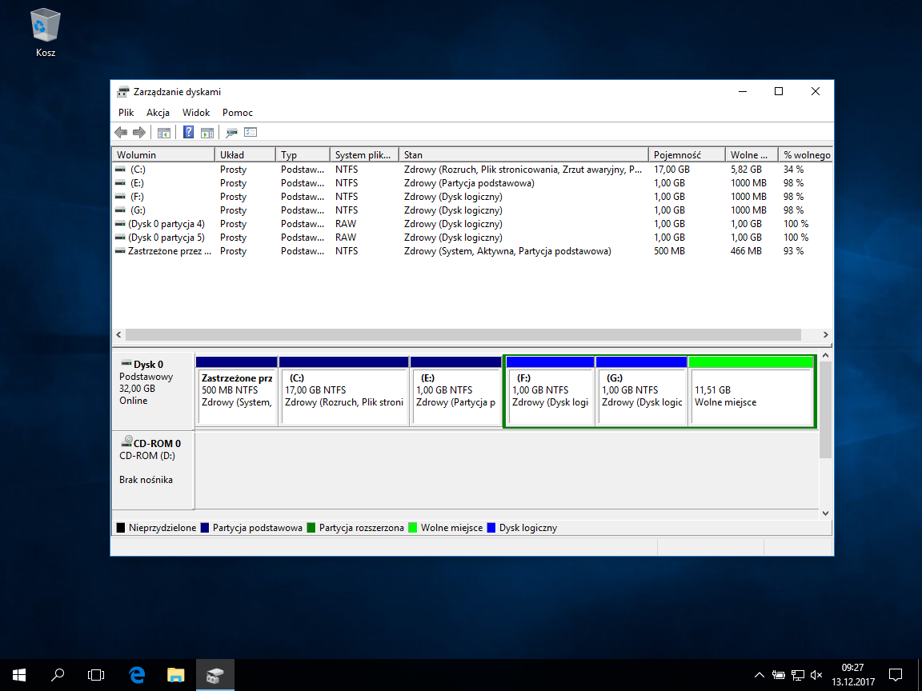Select the (C:) 17,00 GB partition block
The height and width of the screenshot is (691, 922).
pos(344,391)
